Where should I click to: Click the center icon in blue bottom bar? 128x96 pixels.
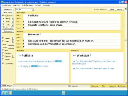point(63,93)
